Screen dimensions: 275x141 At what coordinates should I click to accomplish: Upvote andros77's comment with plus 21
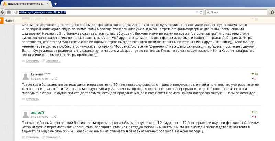coord(255,112)
